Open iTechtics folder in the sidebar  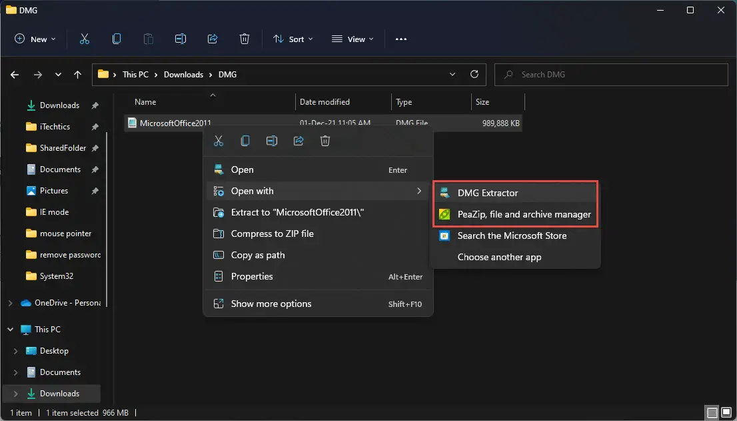tap(55, 127)
